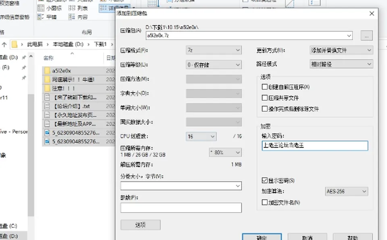This screenshot has height=240, width=387.
Task: Open the CPU 线程数 dropdown showing 16
Action: click(x=201, y=136)
